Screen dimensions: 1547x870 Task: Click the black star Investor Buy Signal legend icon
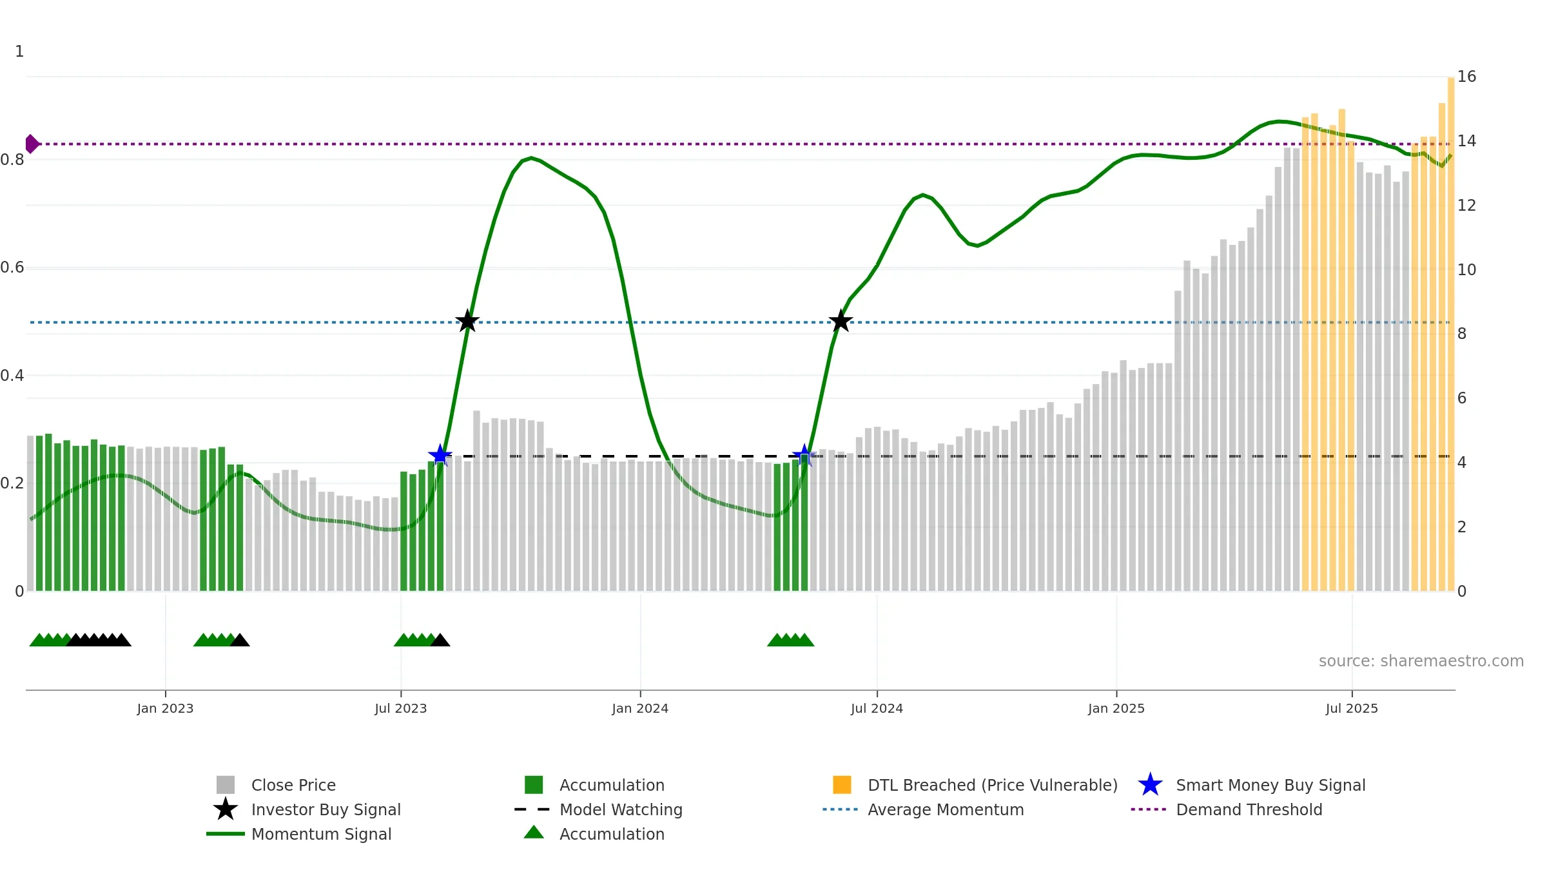point(226,809)
